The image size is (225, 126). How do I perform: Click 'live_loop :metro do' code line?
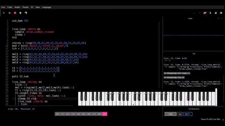click(26, 29)
